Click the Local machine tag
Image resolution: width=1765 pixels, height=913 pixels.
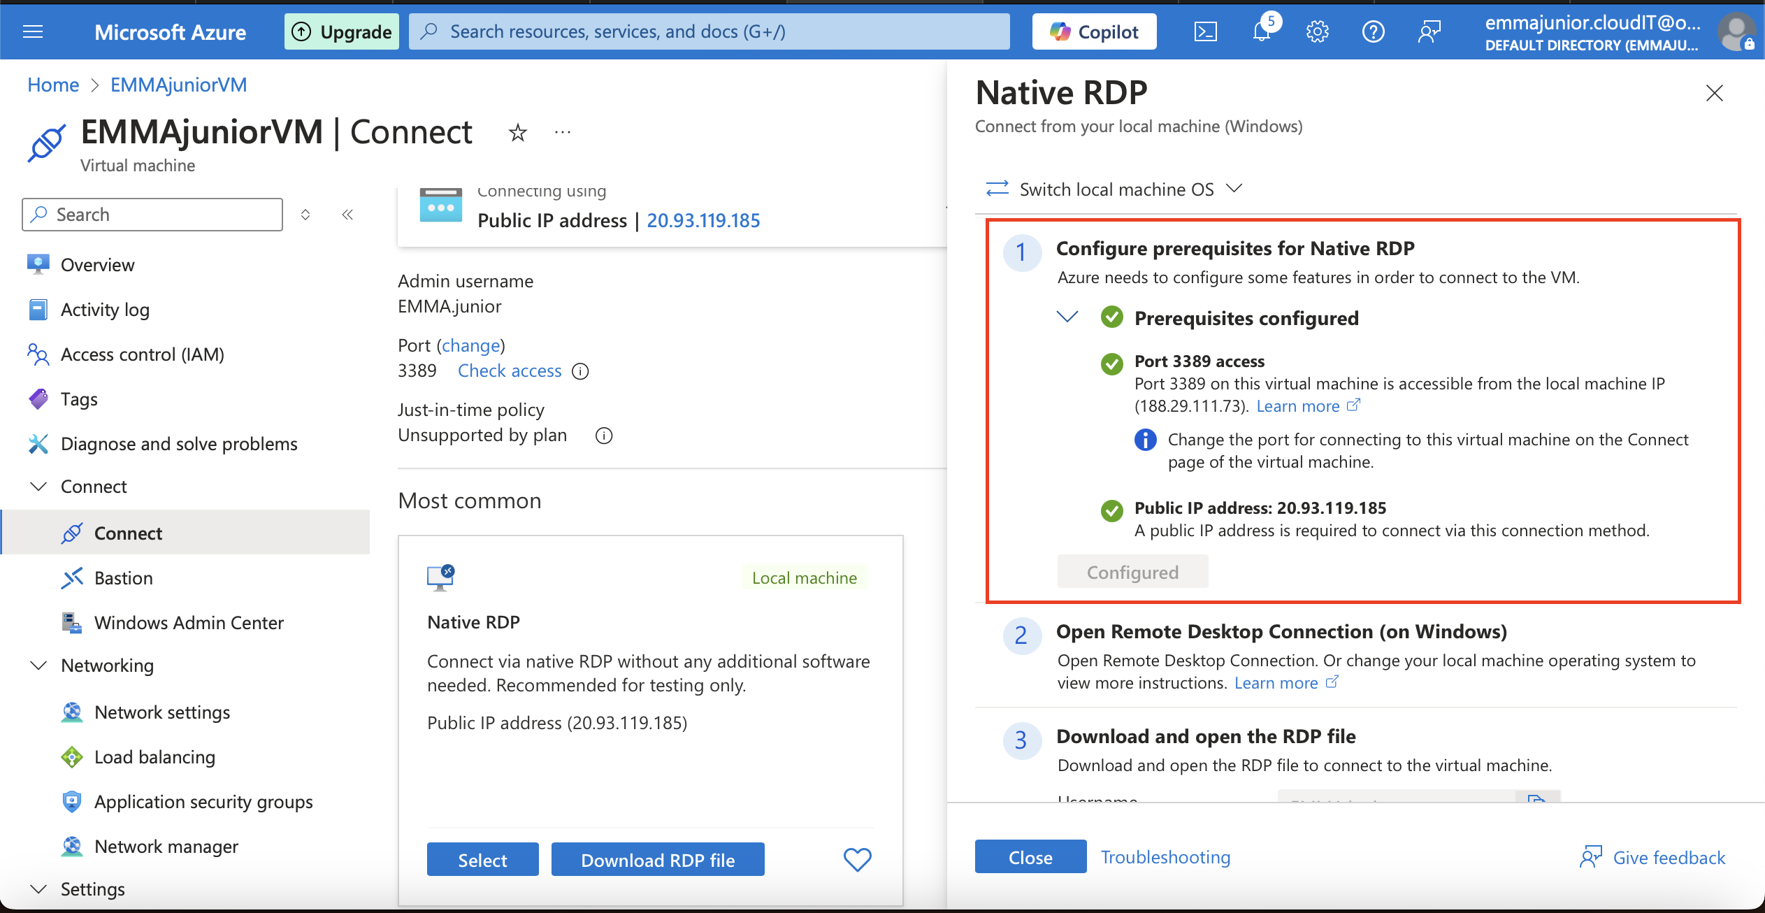[x=805, y=578]
